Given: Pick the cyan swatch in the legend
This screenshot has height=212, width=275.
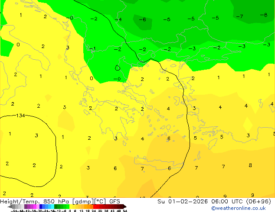Looking at the screenshot, I should (52, 206).
